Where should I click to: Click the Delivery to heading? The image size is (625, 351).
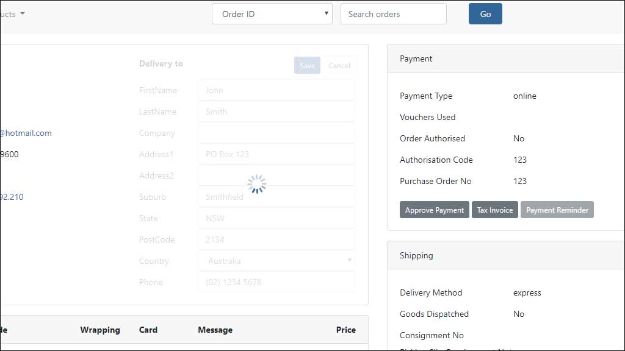tap(161, 63)
